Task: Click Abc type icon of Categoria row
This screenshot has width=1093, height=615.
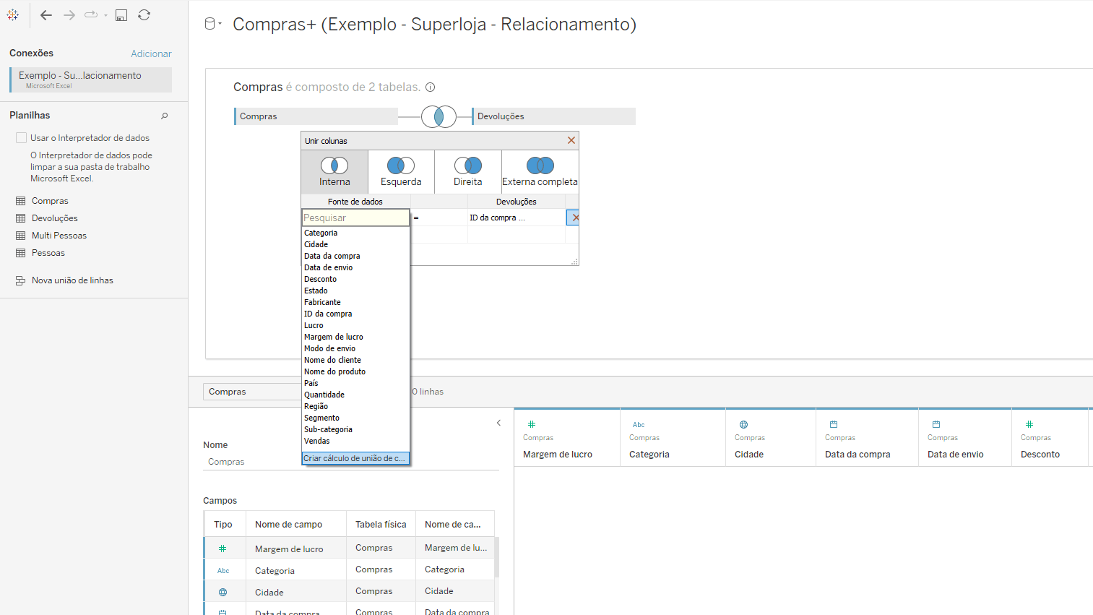Action: click(223, 570)
